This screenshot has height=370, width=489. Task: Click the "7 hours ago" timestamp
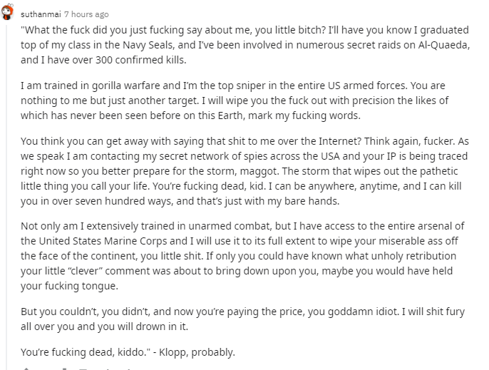(x=87, y=14)
